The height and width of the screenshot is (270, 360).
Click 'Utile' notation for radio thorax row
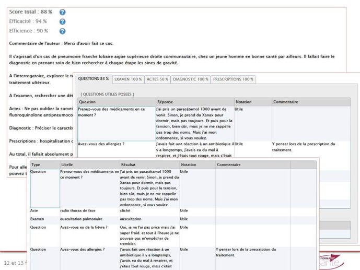tap(184, 210)
